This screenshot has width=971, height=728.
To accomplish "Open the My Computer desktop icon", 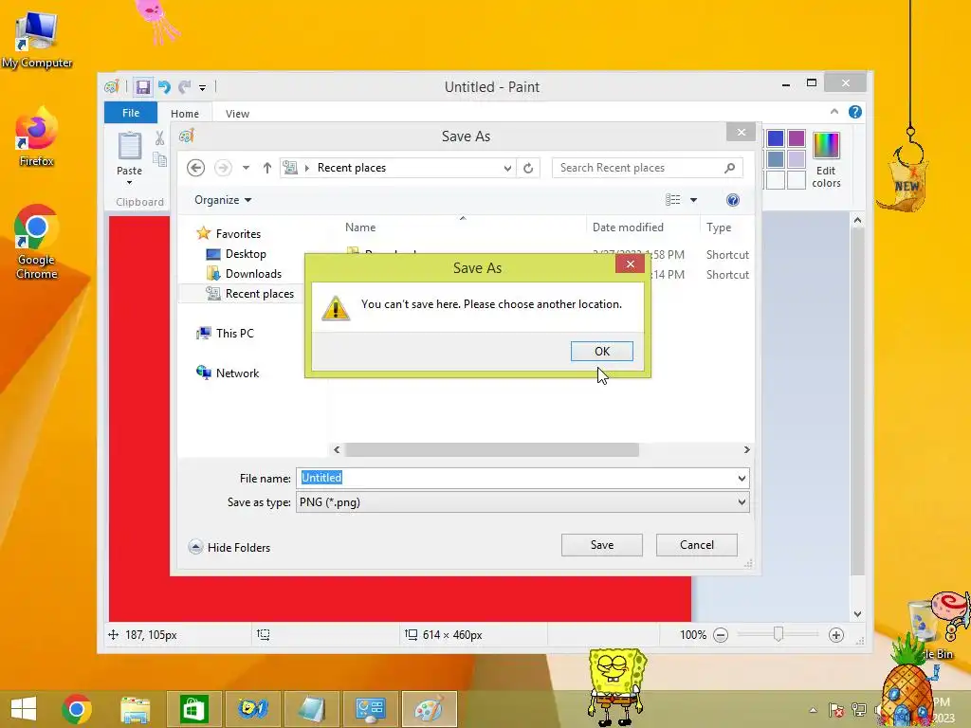I will 37,40.
